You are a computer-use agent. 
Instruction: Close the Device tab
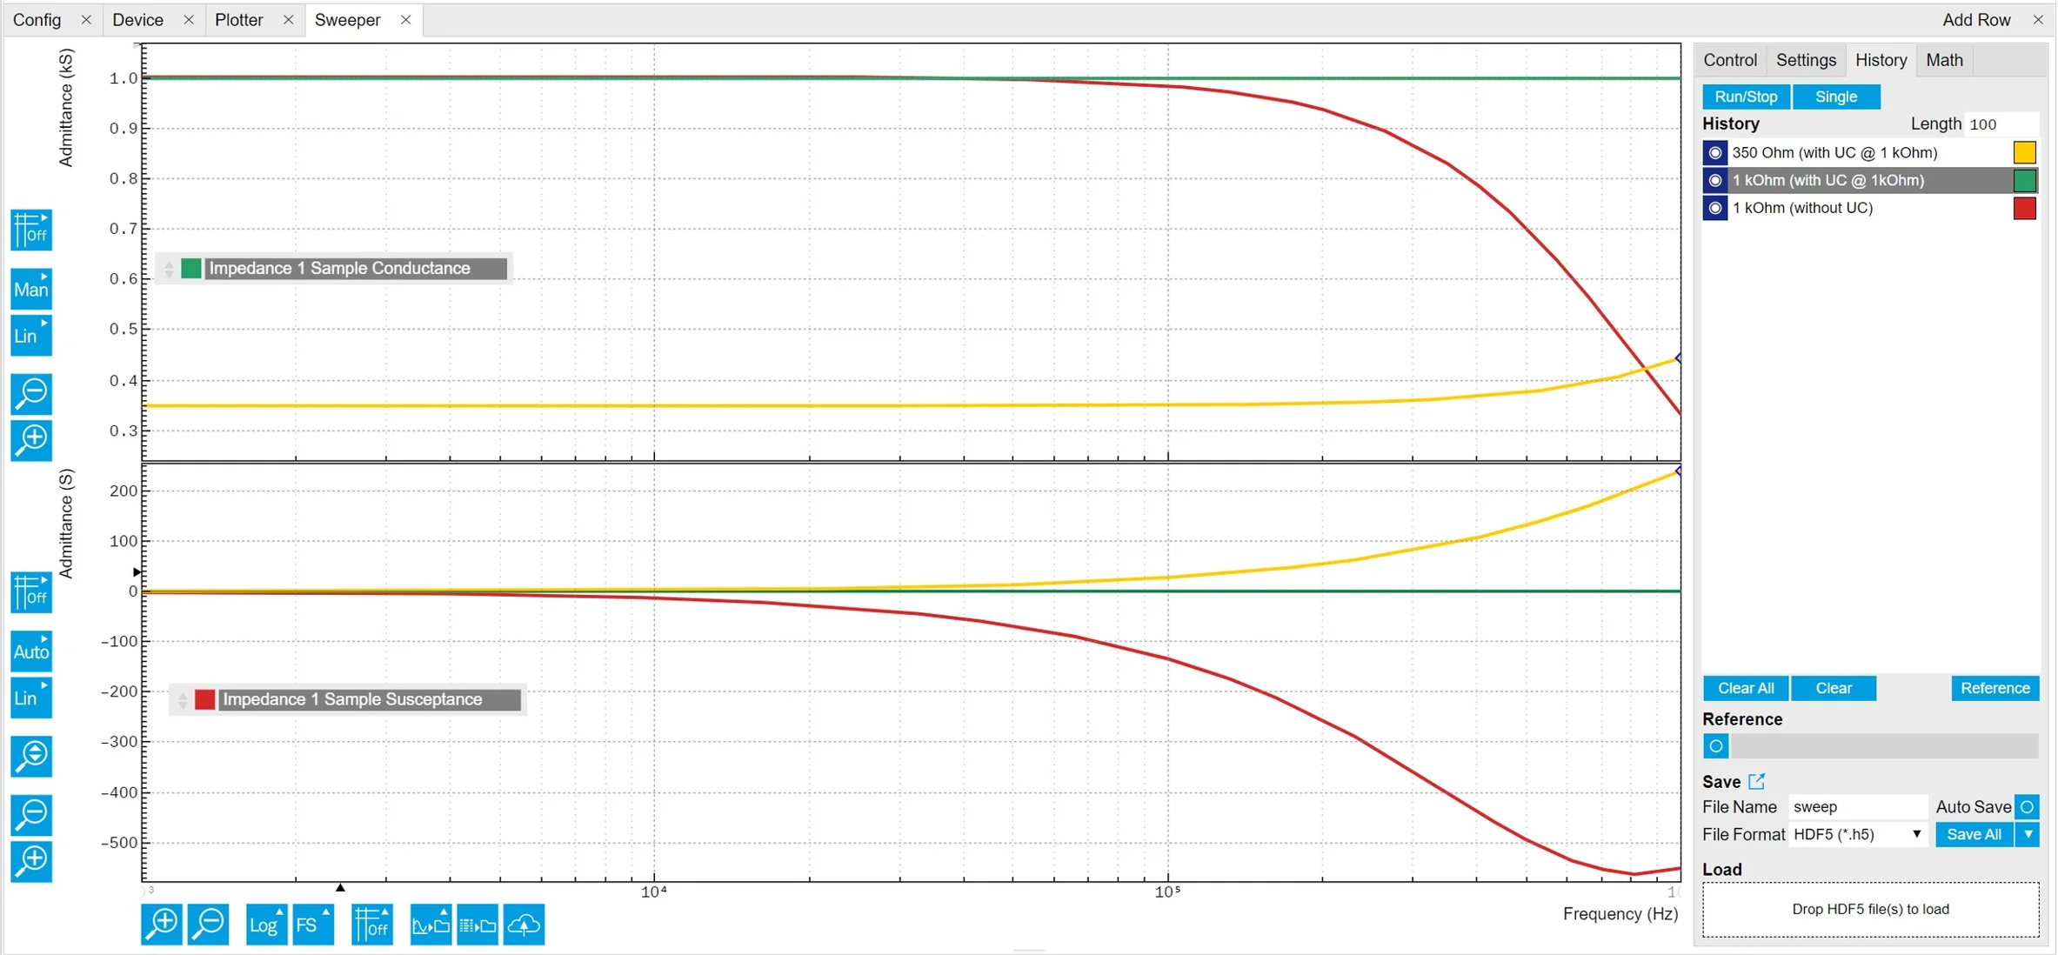(x=188, y=19)
